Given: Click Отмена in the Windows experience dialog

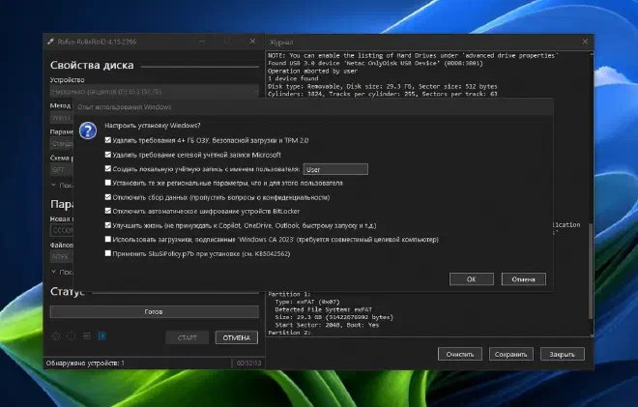Looking at the screenshot, I should click(524, 279).
